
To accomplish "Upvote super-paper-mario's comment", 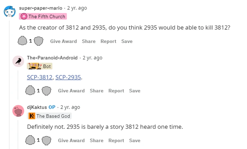I will click(23, 41).
